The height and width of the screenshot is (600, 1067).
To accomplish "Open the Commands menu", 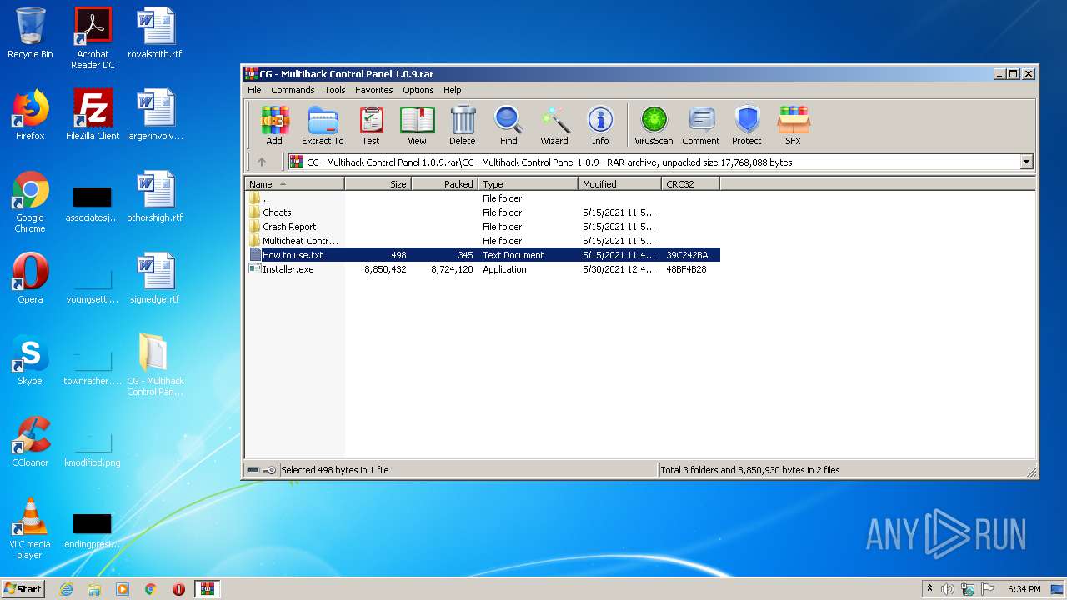I will click(293, 90).
